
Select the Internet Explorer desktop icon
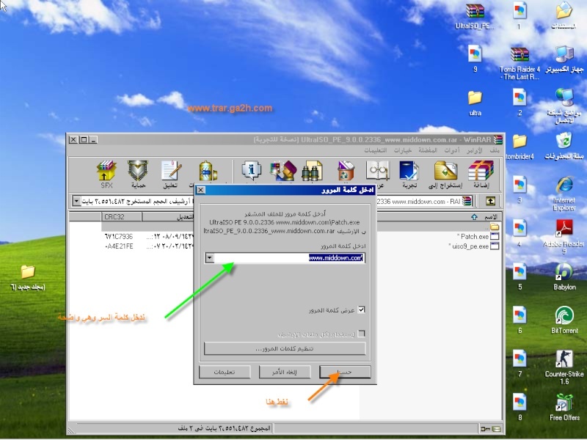tap(564, 194)
